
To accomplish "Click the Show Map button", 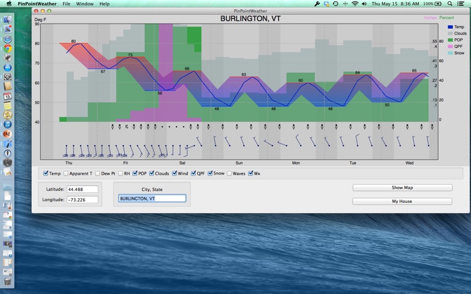I will pyautogui.click(x=402, y=188).
